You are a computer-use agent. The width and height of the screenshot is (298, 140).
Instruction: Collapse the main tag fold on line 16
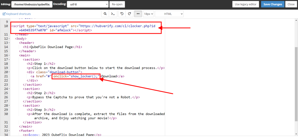(x=9, y=55)
